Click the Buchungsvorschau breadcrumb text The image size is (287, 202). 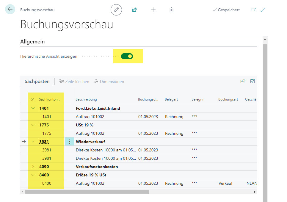[37, 10]
